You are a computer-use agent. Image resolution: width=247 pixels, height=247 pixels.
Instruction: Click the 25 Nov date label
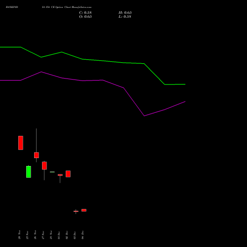(x=27, y=235)
